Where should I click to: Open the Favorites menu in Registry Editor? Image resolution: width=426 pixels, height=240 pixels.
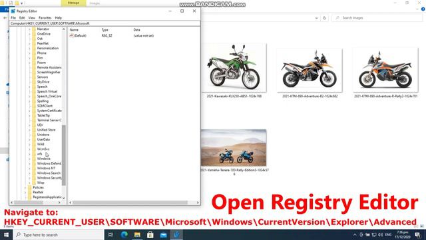point(45,18)
